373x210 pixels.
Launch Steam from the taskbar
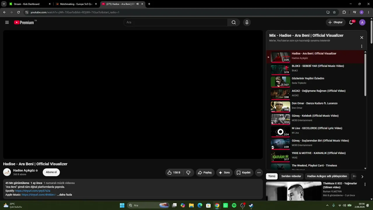point(251,205)
